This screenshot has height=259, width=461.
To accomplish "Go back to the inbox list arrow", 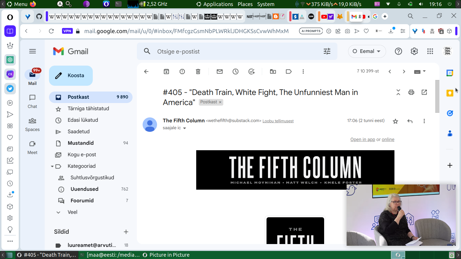I will [x=146, y=72].
